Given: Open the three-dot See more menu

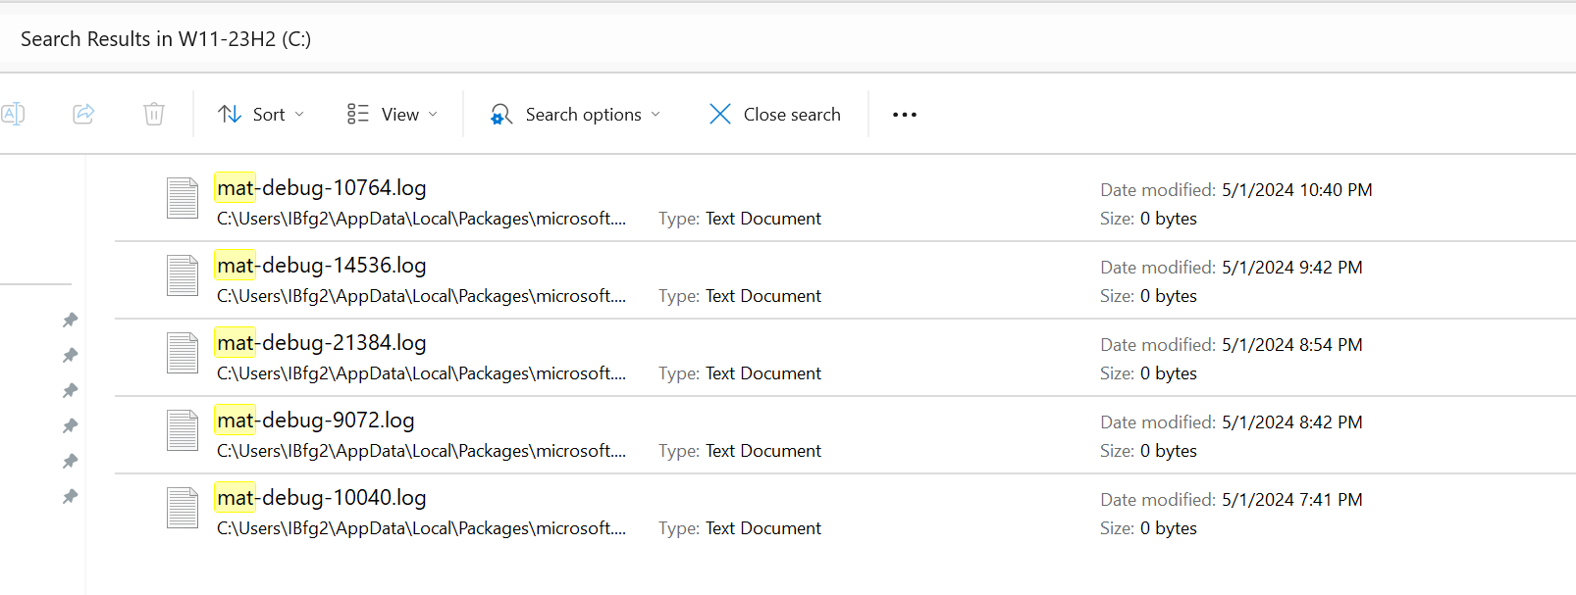Looking at the screenshot, I should pos(905,115).
